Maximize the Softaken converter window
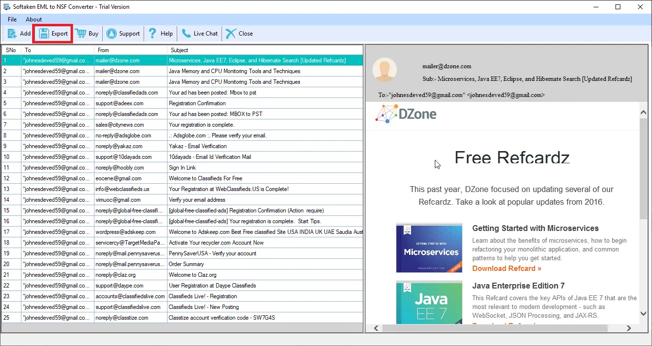This screenshot has height=346, width=652. (x=618, y=7)
